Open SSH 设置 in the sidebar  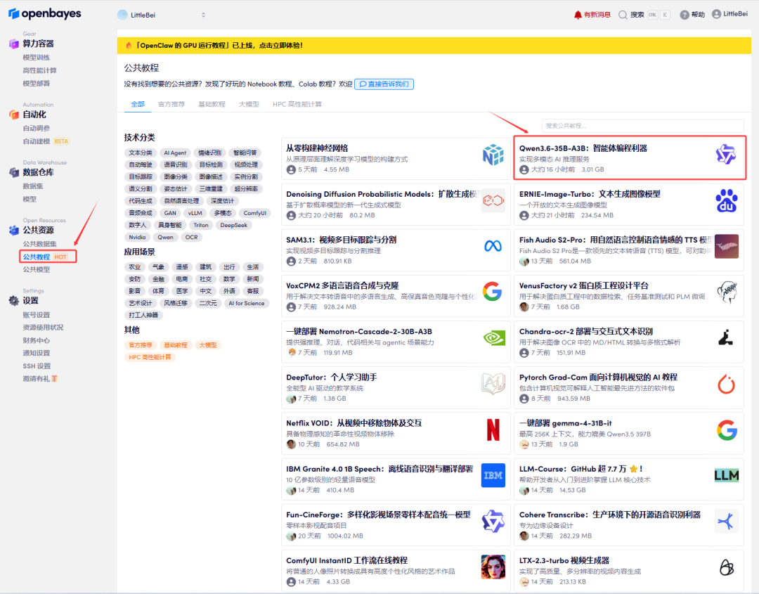point(37,366)
